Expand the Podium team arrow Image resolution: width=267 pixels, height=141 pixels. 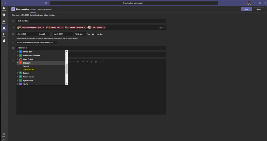coord(18,73)
